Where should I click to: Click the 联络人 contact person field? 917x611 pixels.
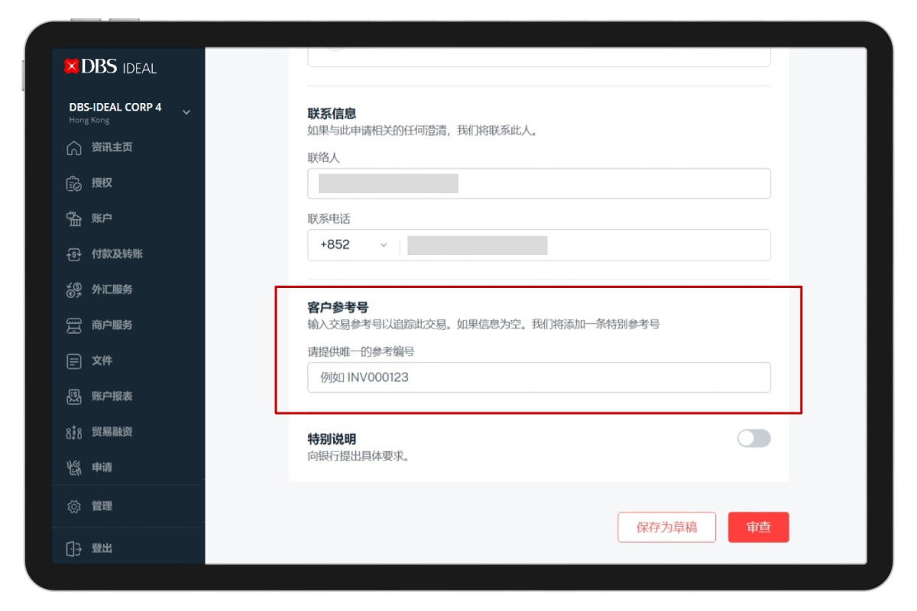click(539, 183)
